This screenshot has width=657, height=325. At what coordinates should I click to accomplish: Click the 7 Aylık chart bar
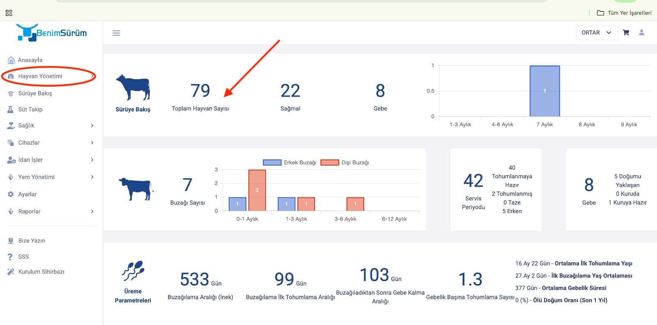tap(544, 91)
